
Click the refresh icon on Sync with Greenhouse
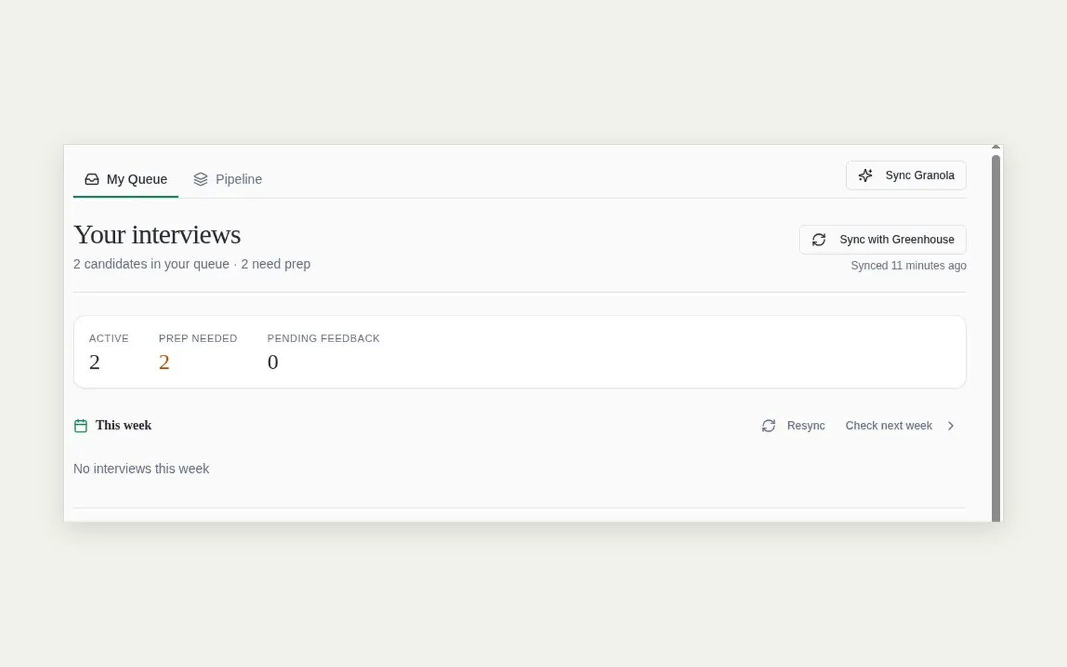click(x=819, y=239)
